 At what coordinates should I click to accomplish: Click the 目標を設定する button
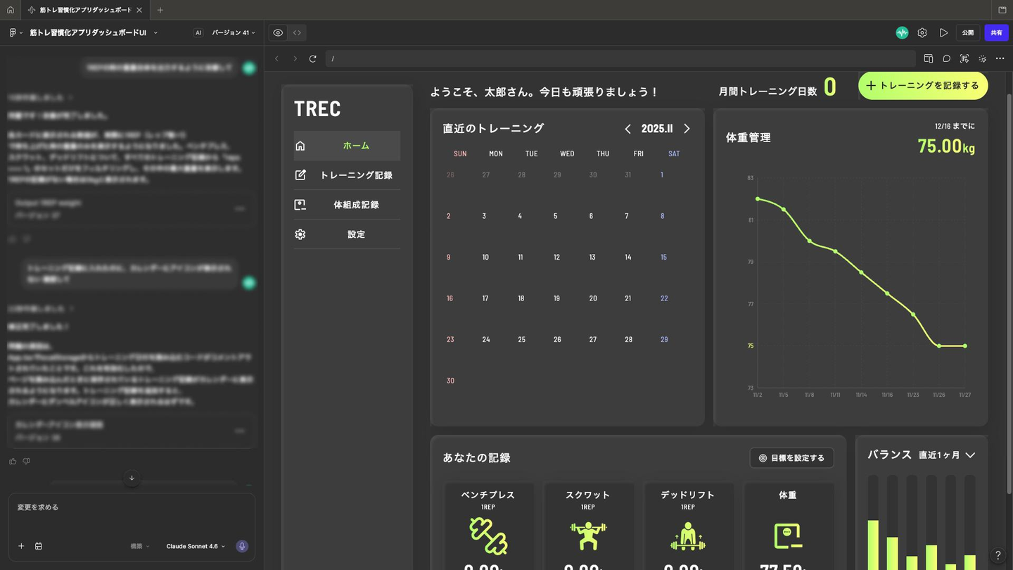tap(792, 458)
